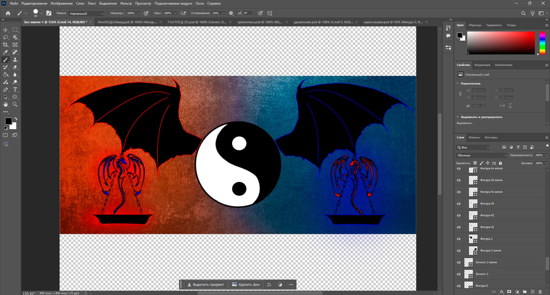
Task: Select the Rectangular Marquee tool
Action: click(15, 30)
